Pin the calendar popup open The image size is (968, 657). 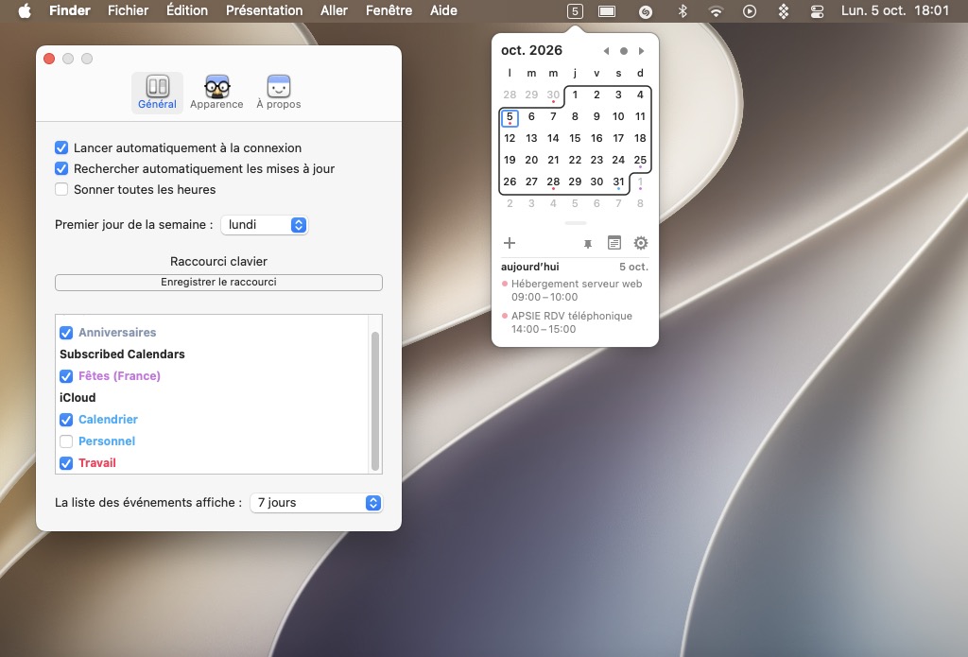point(588,244)
